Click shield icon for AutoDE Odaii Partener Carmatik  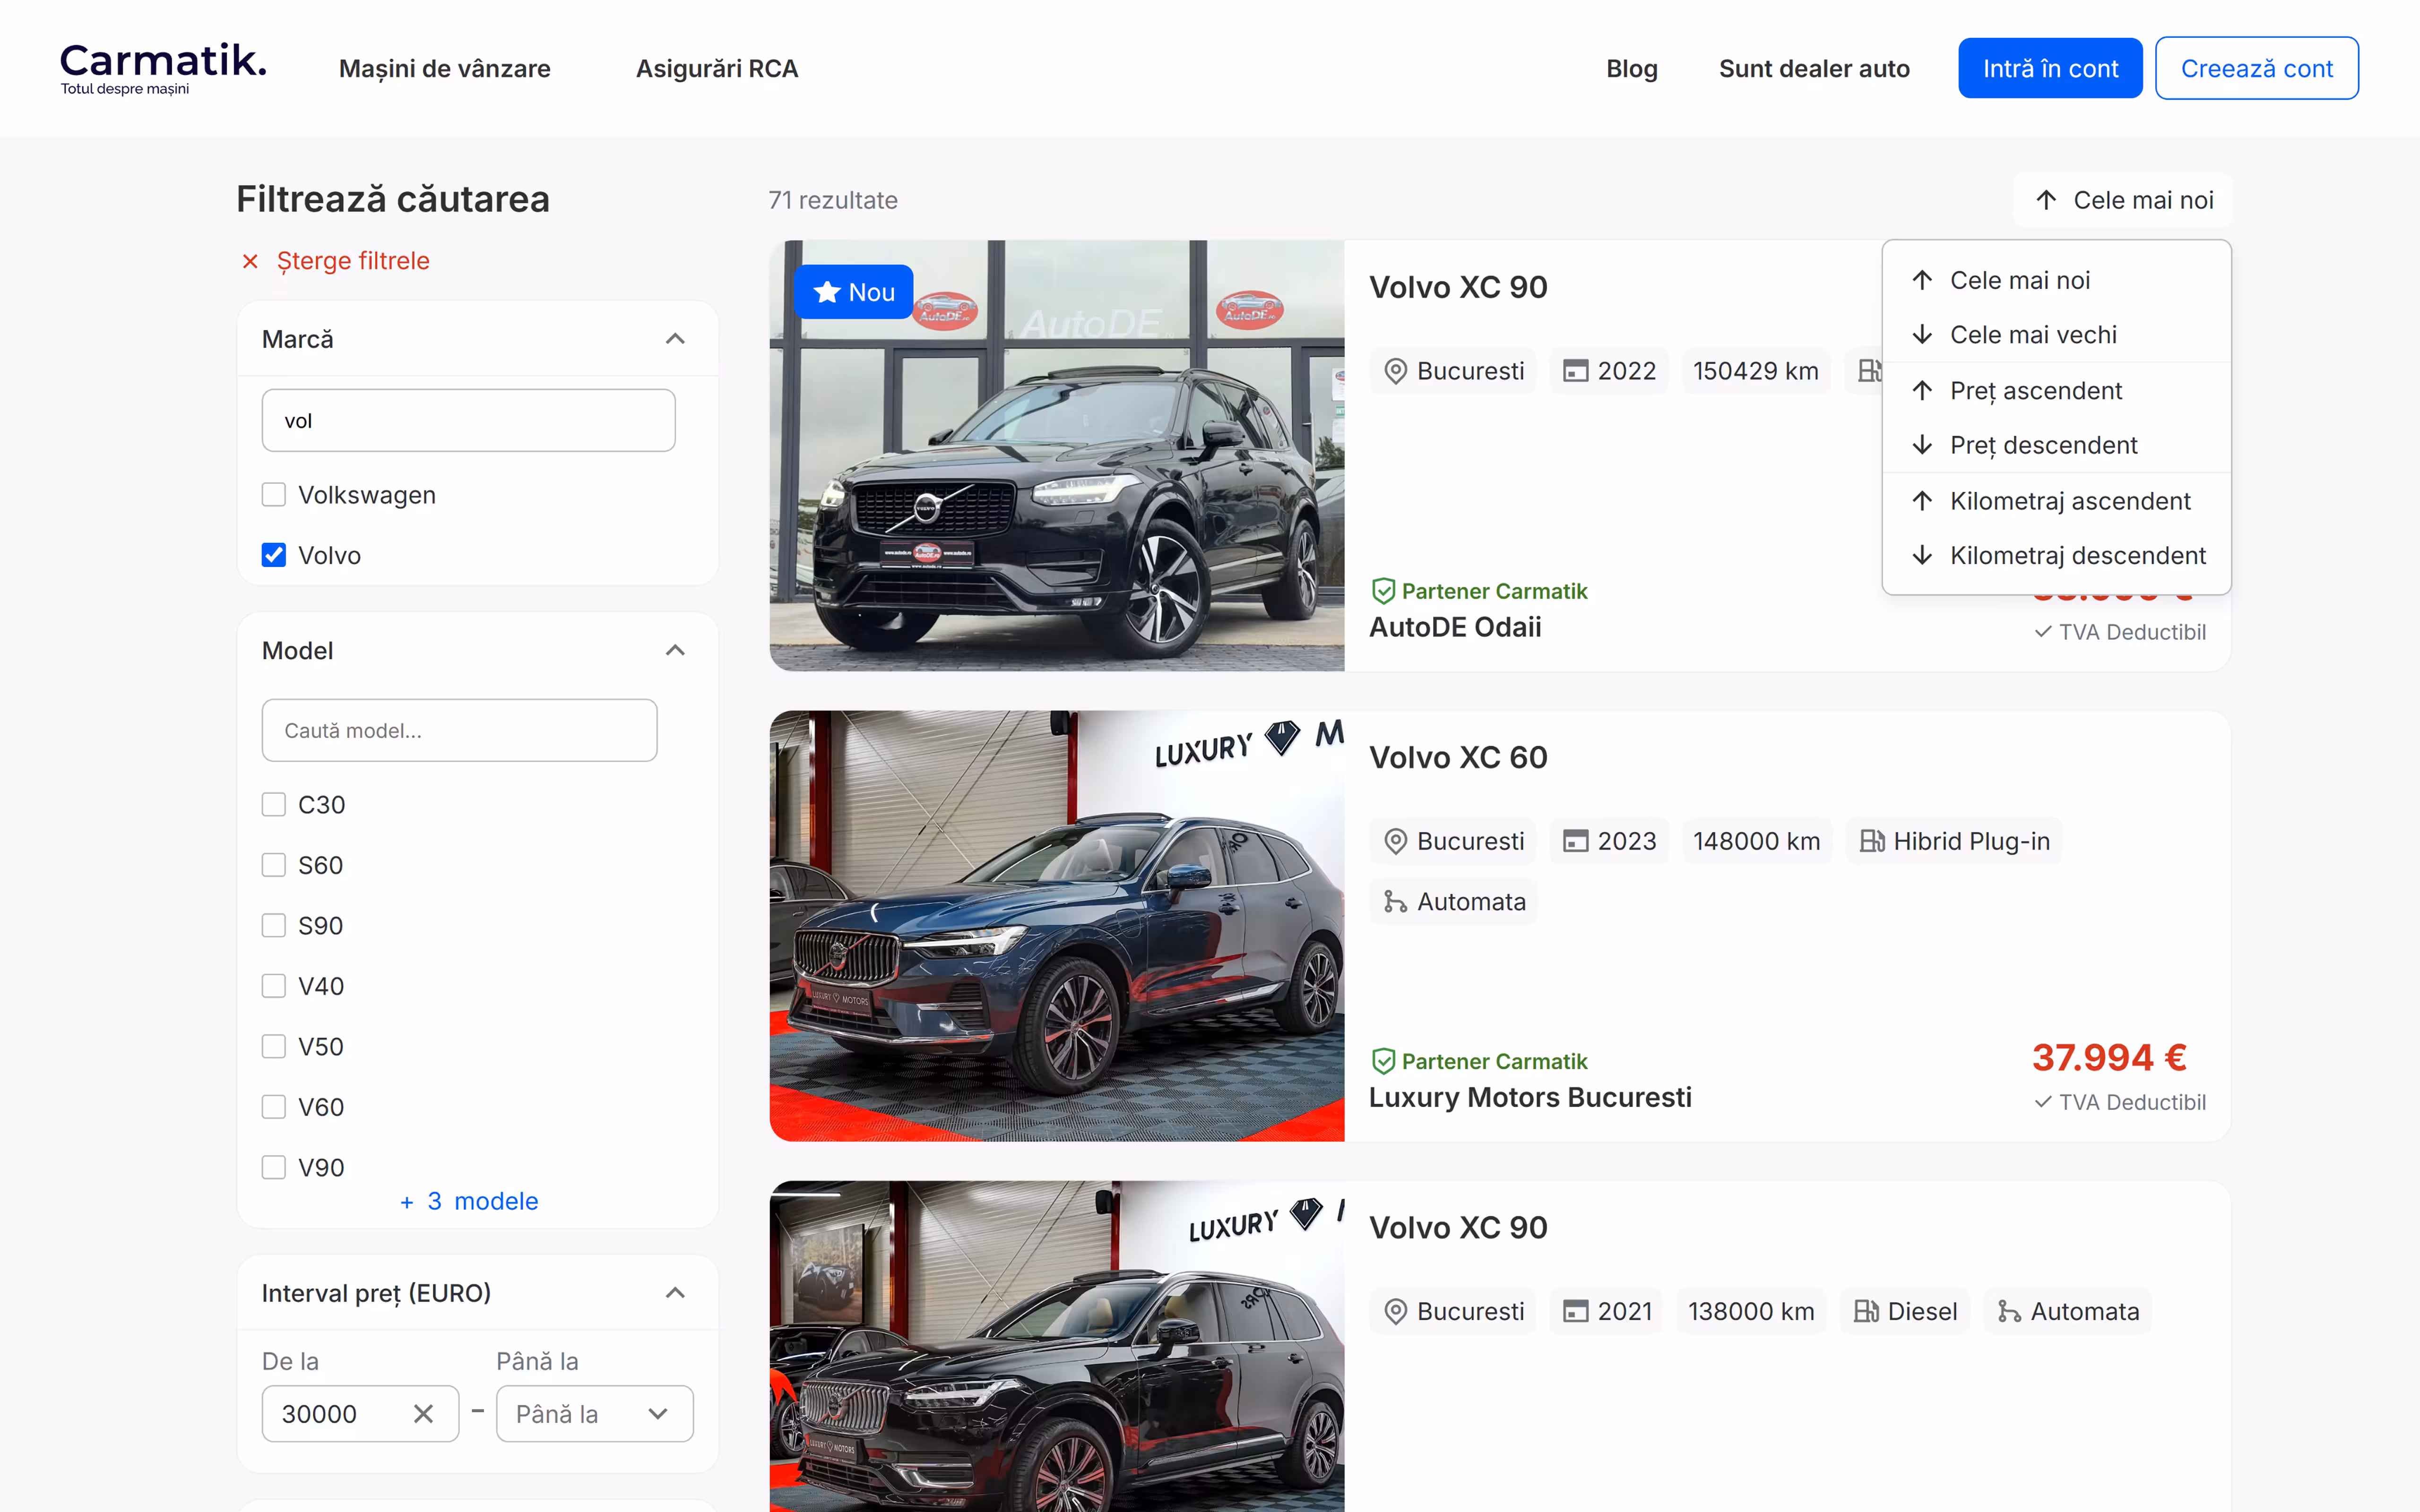[x=1383, y=591]
